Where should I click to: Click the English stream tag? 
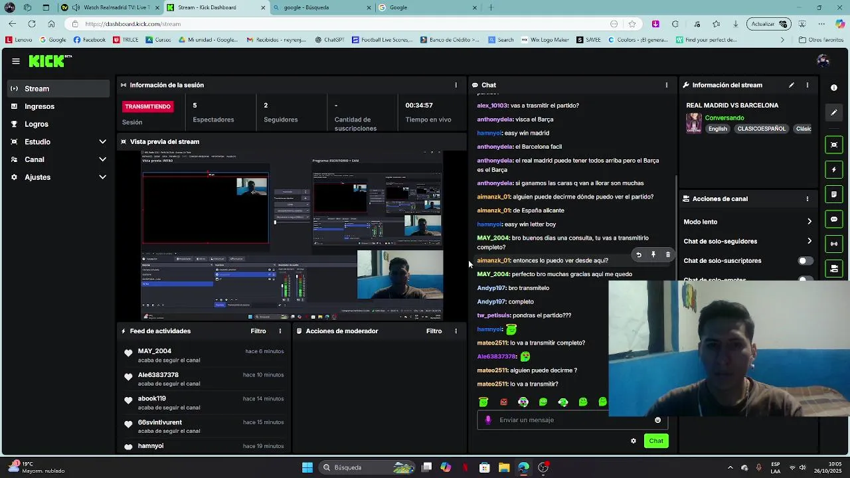click(x=718, y=129)
